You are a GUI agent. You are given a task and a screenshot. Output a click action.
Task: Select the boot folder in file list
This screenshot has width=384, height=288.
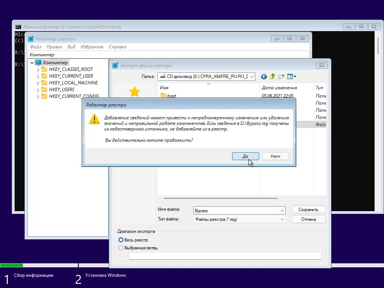click(x=168, y=96)
